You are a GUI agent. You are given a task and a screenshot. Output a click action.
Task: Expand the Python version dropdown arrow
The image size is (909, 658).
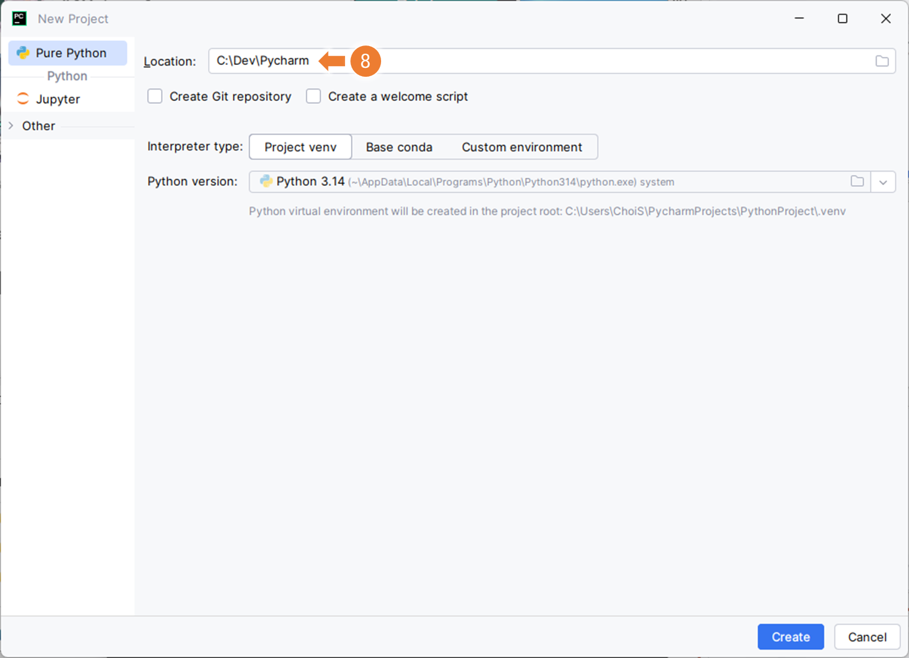[x=883, y=182]
